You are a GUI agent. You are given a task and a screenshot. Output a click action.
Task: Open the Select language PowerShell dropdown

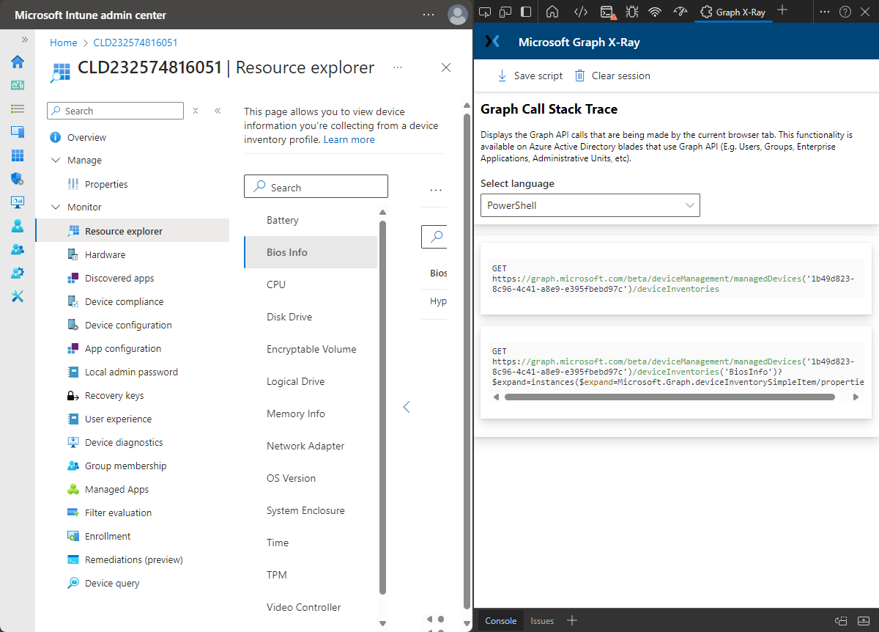pyautogui.click(x=590, y=205)
